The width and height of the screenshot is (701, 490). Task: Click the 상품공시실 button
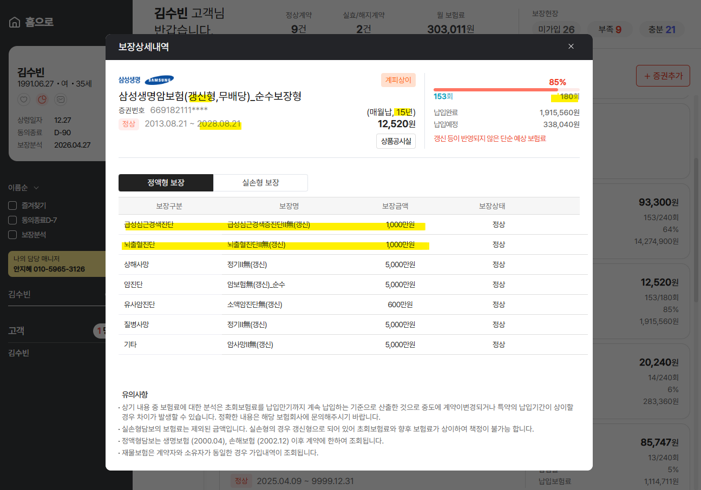pos(396,141)
